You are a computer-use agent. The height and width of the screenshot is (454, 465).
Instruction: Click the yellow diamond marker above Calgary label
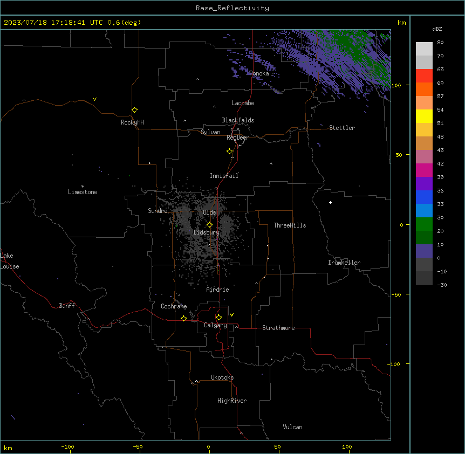point(219,318)
